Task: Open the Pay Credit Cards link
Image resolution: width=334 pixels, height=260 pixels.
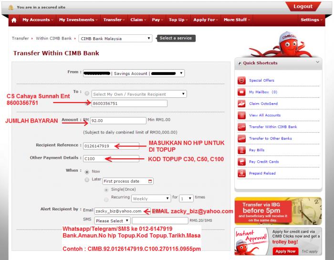Action: point(264,162)
